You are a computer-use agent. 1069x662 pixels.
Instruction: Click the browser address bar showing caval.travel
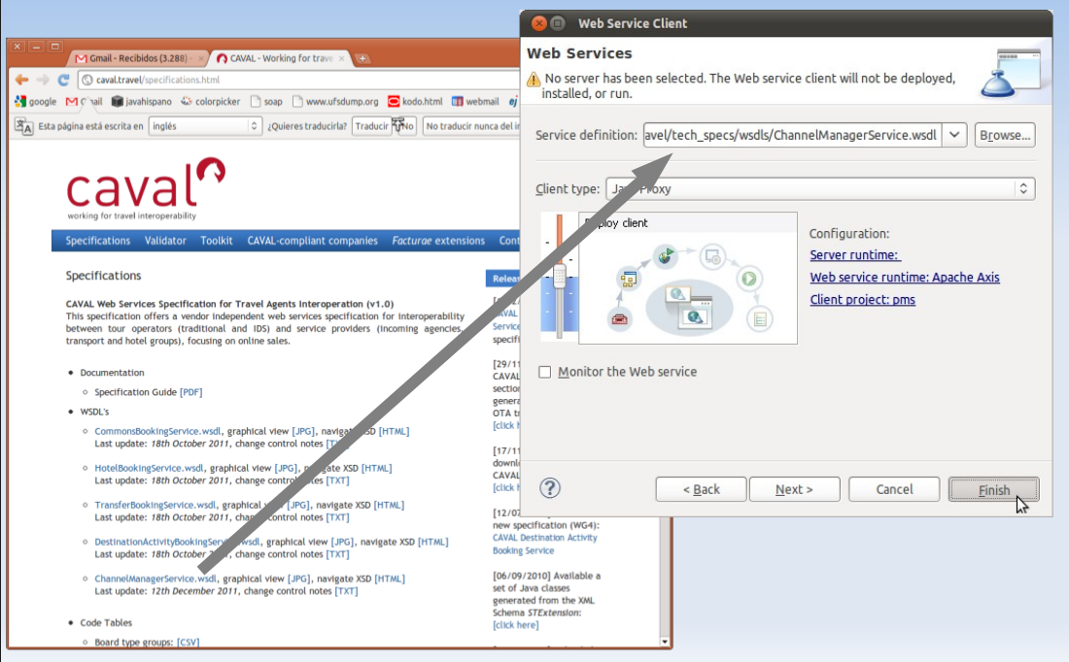300,80
